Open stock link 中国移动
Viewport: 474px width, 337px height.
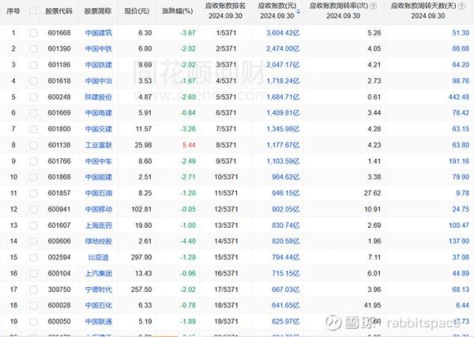coord(99,209)
